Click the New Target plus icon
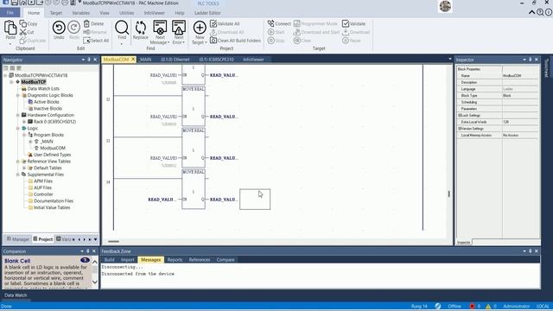The width and height of the screenshot is (553, 311). coord(200,28)
